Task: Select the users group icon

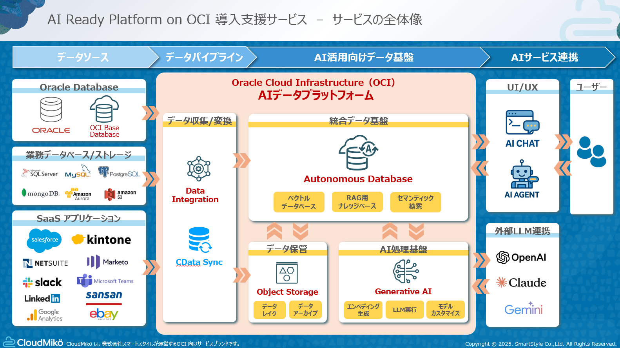Action: click(591, 152)
